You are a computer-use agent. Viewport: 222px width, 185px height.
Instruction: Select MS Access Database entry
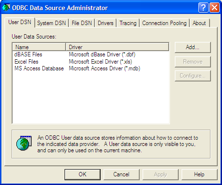pyautogui.click(x=91, y=68)
